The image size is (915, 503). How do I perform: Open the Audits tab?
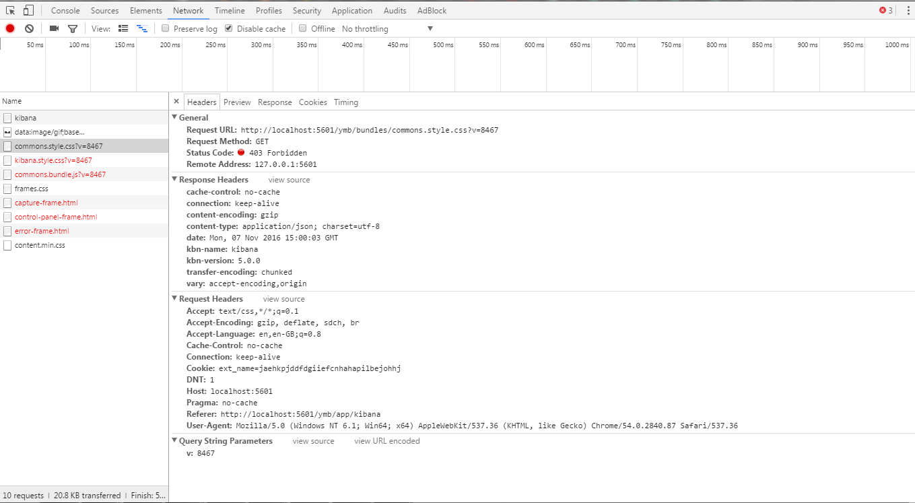click(395, 11)
